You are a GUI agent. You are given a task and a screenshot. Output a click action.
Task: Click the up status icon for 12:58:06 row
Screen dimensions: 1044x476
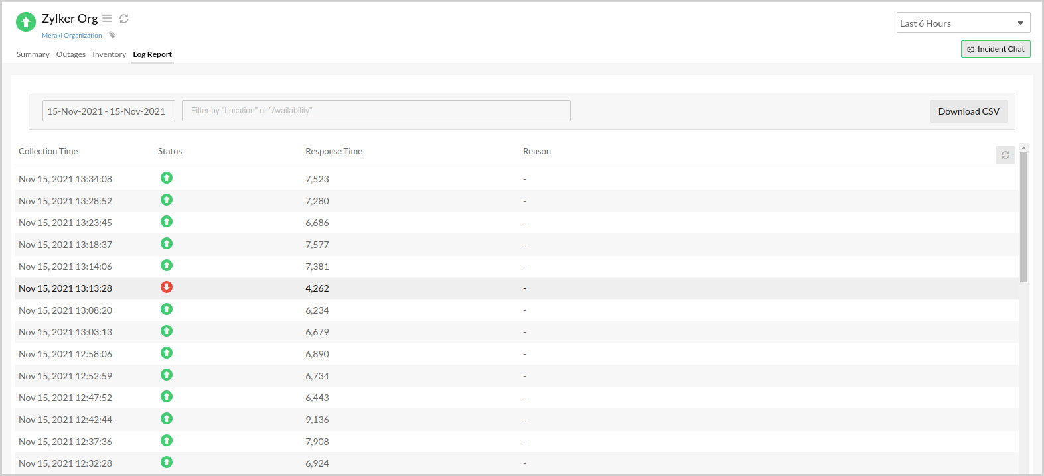click(167, 353)
